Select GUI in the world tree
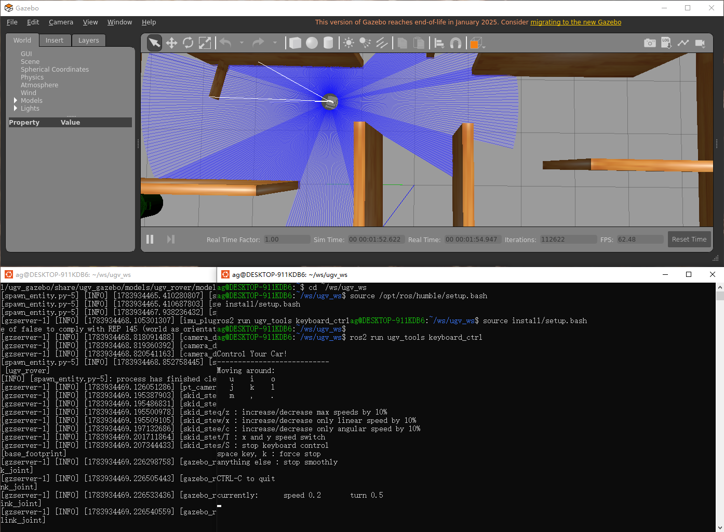 (x=26, y=54)
